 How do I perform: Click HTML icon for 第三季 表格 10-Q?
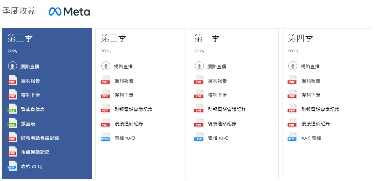pos(12,166)
